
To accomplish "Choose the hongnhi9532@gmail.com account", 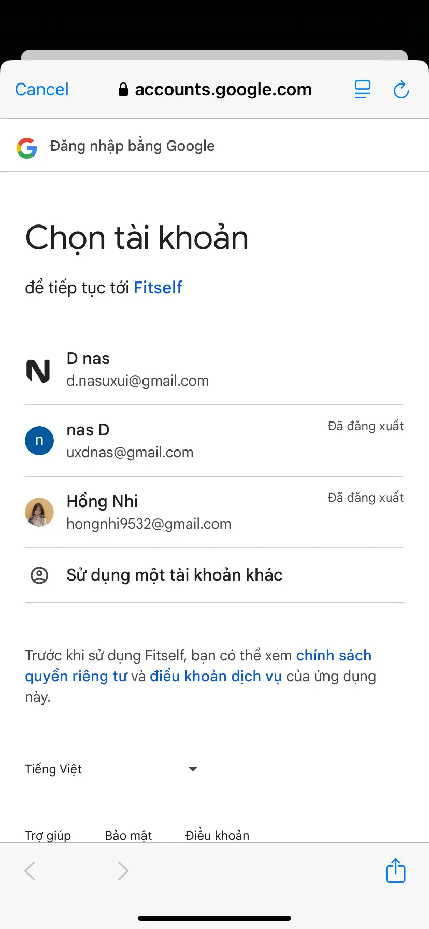I will coord(214,512).
